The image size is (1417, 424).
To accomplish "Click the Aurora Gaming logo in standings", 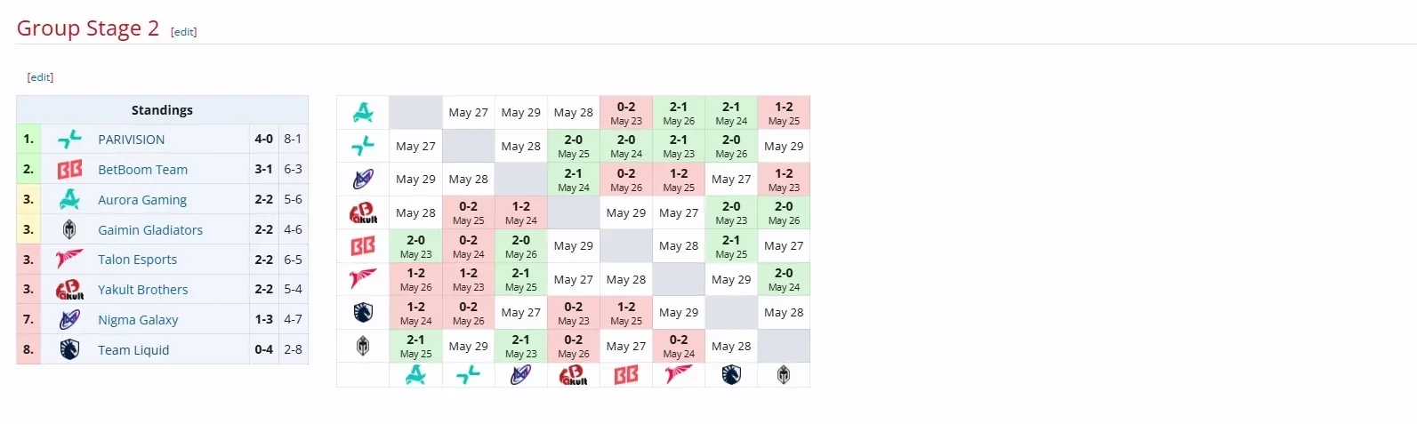I will (x=69, y=200).
